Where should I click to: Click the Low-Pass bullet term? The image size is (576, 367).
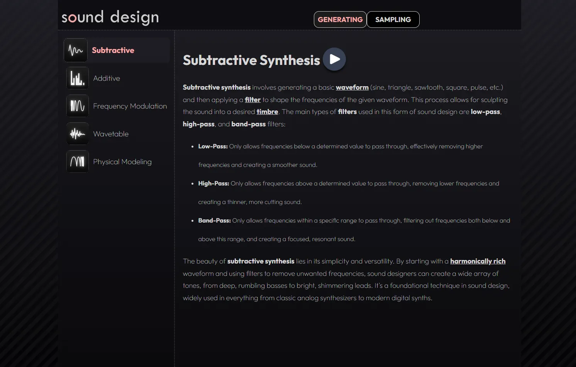pos(213,146)
